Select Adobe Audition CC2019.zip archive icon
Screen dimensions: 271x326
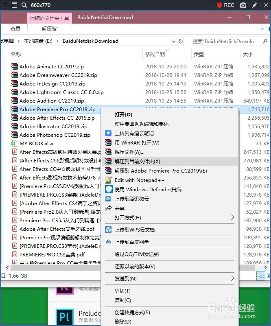point(15,101)
